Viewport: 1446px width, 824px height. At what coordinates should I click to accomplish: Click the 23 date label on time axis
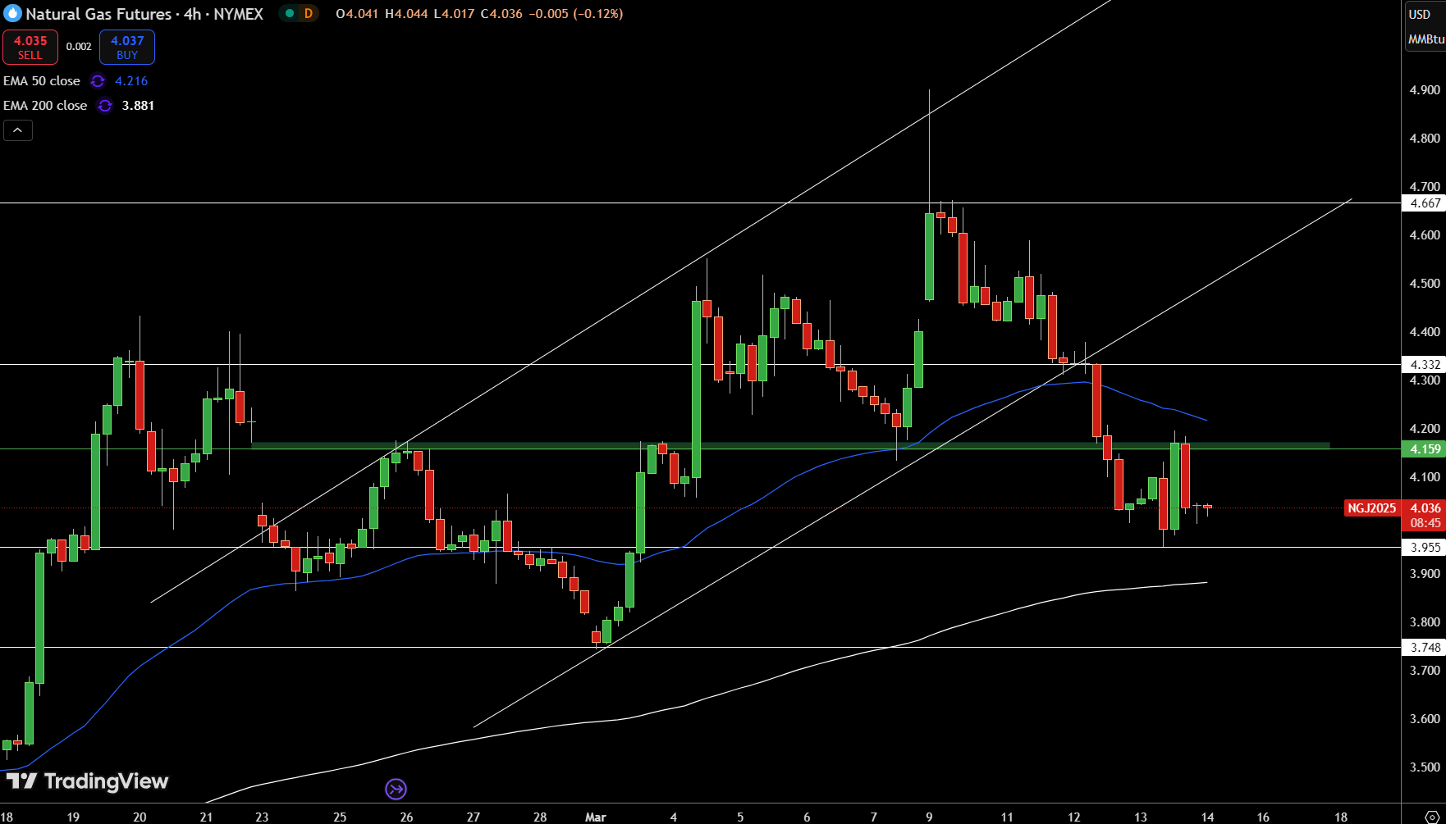coord(262,817)
